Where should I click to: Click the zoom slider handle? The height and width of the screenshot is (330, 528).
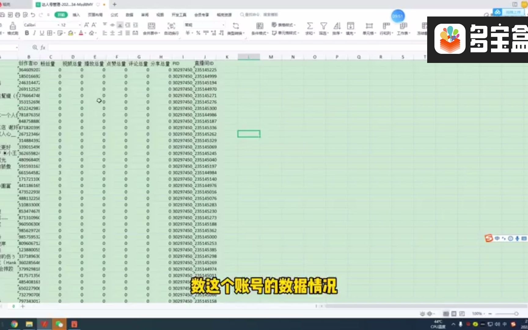point(516,314)
